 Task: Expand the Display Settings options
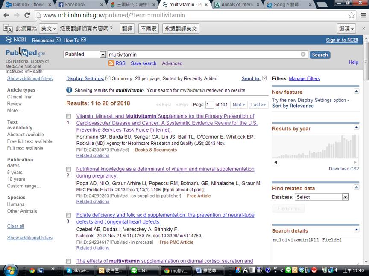click(108, 78)
